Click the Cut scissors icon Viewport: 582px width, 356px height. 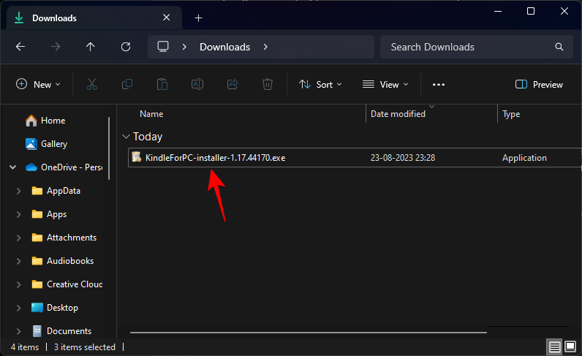[x=92, y=85]
